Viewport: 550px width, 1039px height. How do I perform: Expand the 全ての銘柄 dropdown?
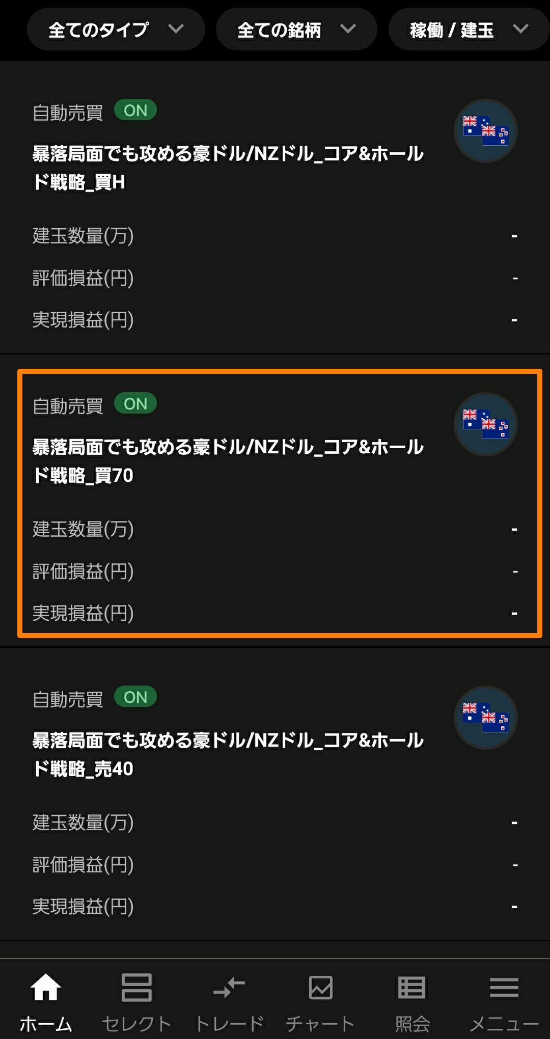tap(296, 30)
